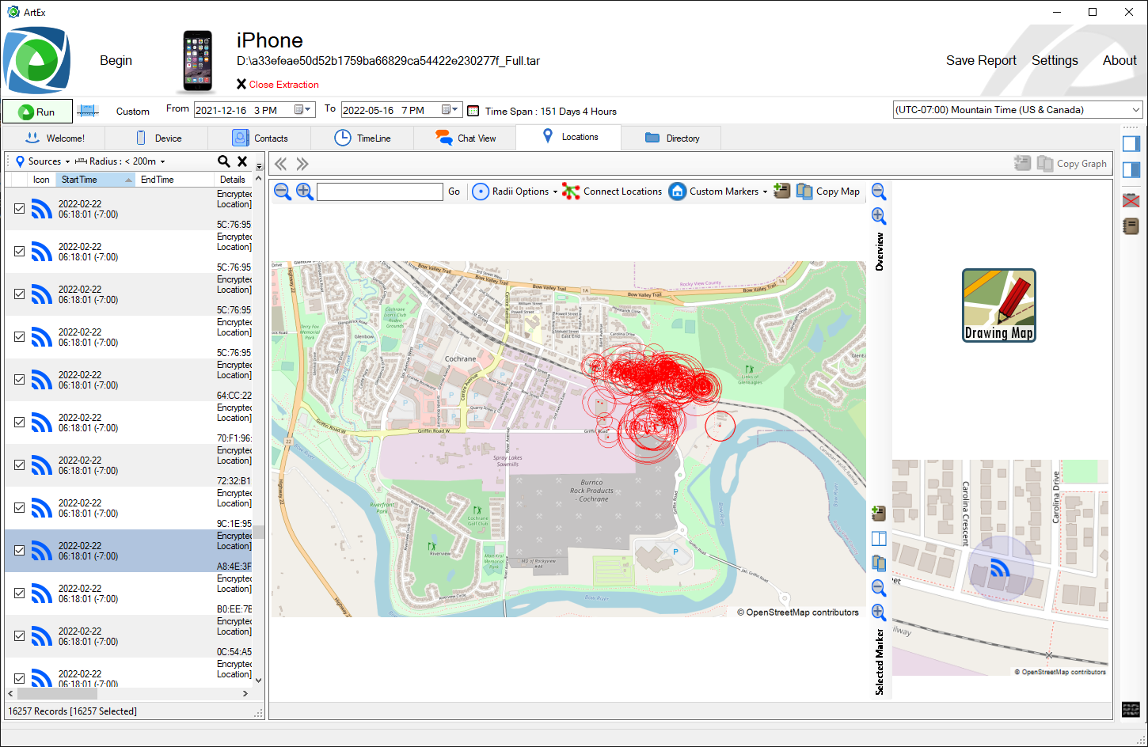Click Save Report
The image size is (1148, 747).
981,61
